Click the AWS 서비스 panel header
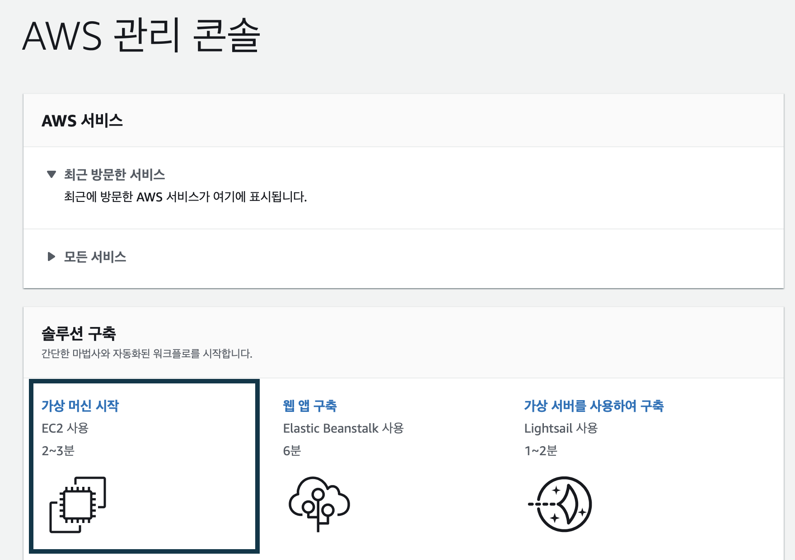The image size is (795, 560). pos(81,120)
